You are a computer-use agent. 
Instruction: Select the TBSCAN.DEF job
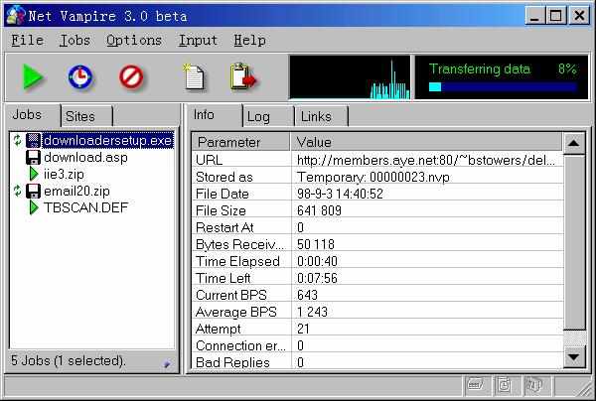pyautogui.click(x=85, y=207)
